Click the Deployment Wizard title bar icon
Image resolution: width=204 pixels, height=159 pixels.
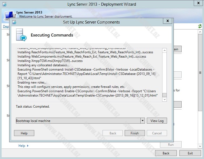(x=4, y=4)
